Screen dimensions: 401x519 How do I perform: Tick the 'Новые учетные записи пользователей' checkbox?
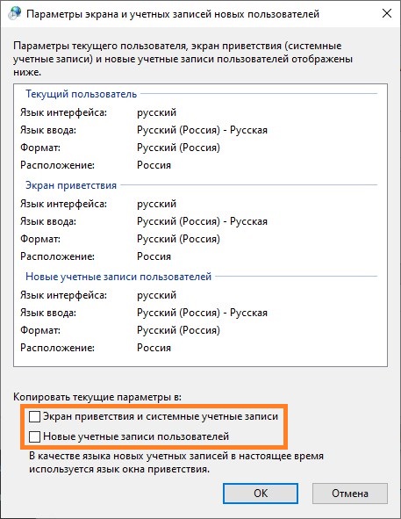34,436
